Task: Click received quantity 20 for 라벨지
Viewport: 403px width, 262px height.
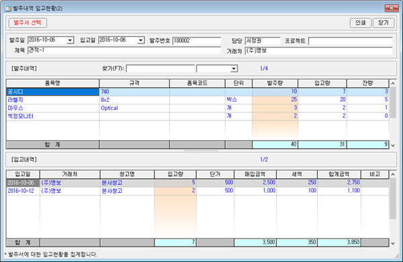Action: point(322,100)
